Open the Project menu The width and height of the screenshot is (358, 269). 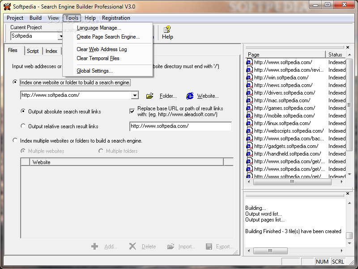[x=15, y=18]
